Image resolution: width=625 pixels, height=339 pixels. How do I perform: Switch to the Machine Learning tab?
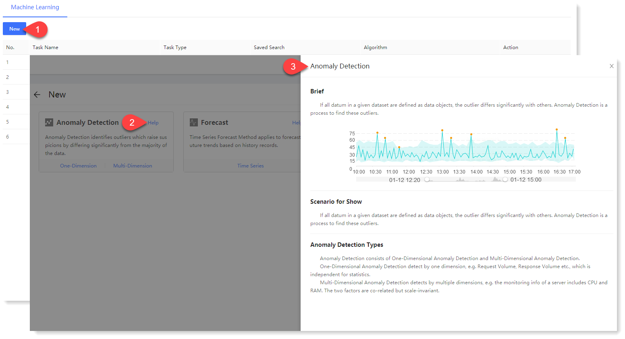point(35,7)
